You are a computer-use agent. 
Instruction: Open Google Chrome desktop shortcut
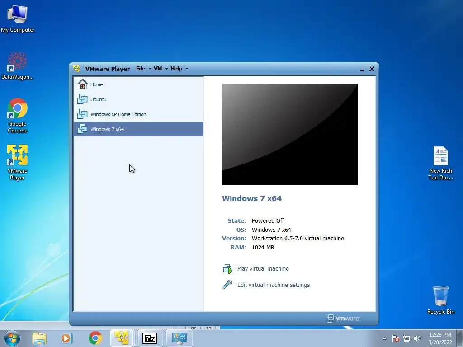pyautogui.click(x=18, y=115)
